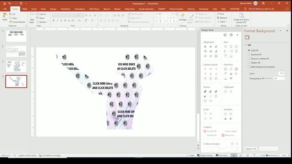Click the Cut command
292x164 pixels.
click(x=12, y=14)
